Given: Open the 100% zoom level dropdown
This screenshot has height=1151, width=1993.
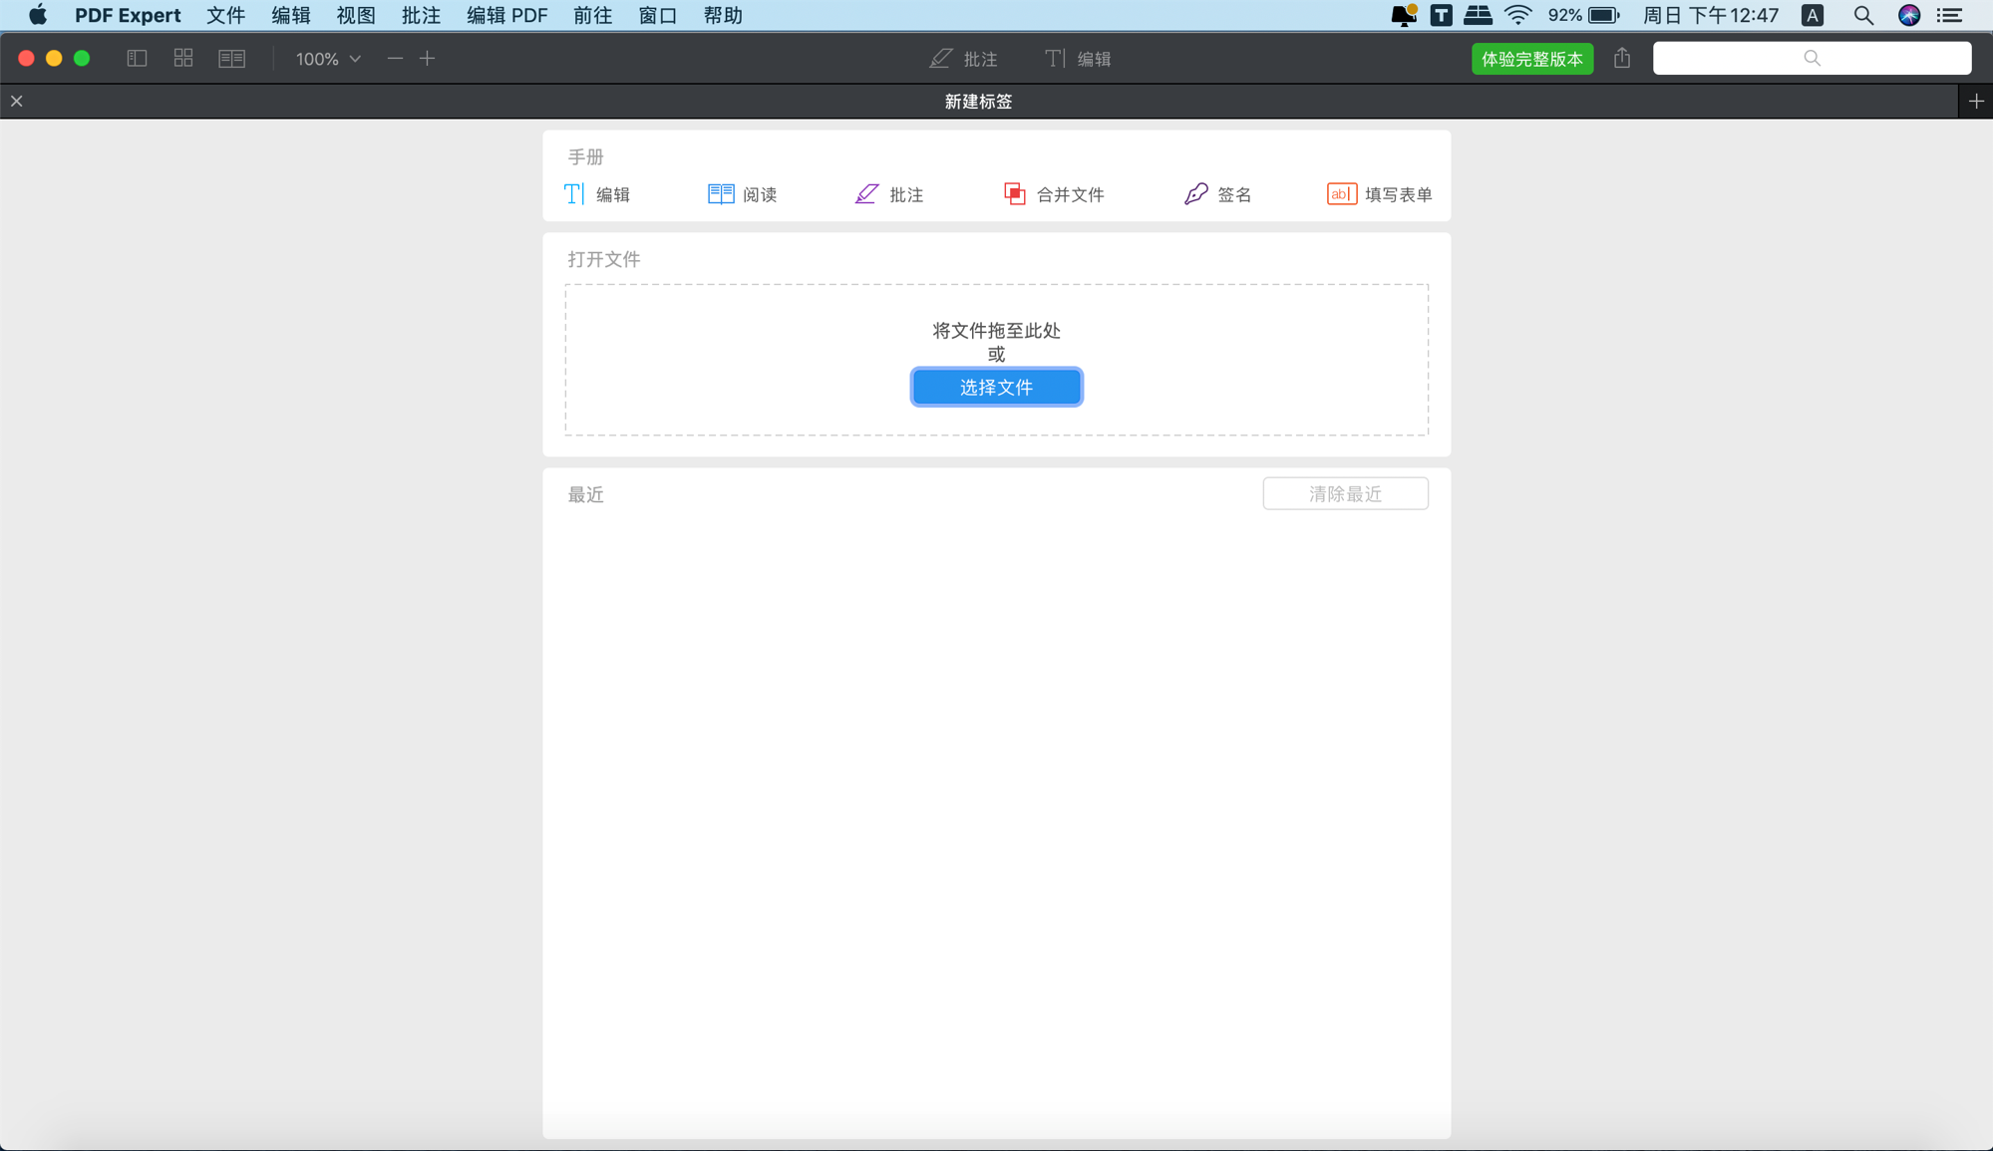Looking at the screenshot, I should 328,59.
